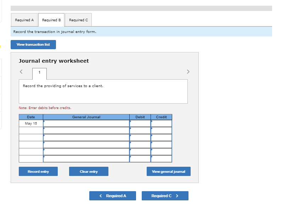This screenshot has height=211, width=304.
Task: Navigate back using the Required A button
Action: (112, 196)
